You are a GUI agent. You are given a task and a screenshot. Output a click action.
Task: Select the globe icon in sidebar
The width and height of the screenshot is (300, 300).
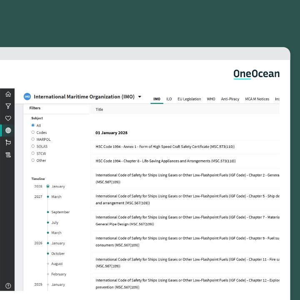pyautogui.click(x=8, y=130)
